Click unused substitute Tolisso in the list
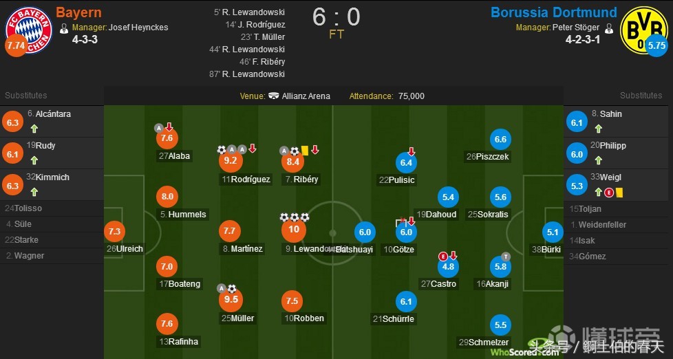 [28, 208]
